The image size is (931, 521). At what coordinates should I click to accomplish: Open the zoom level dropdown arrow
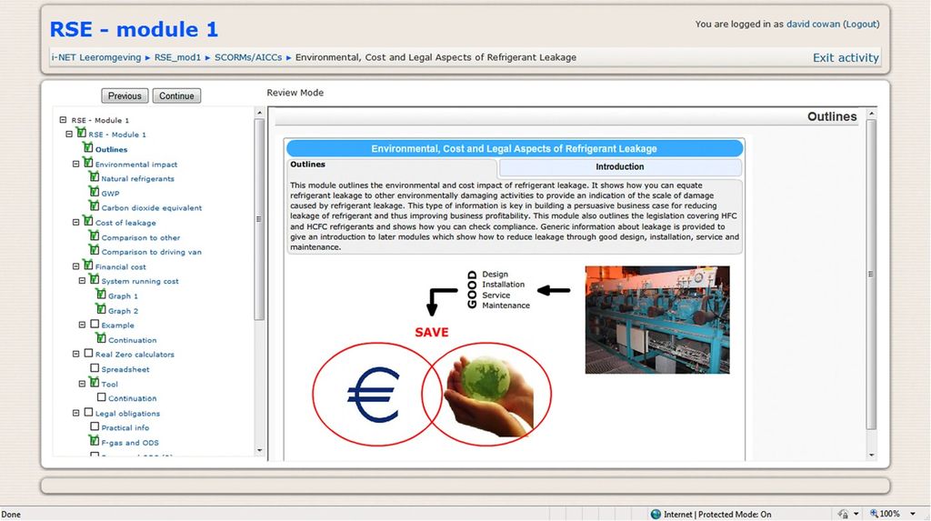915,515
